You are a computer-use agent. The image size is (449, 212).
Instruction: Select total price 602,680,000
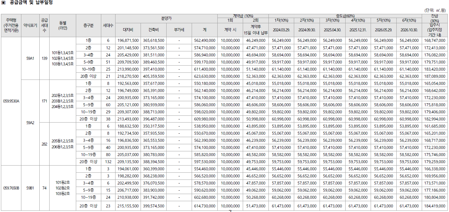(205, 197)
